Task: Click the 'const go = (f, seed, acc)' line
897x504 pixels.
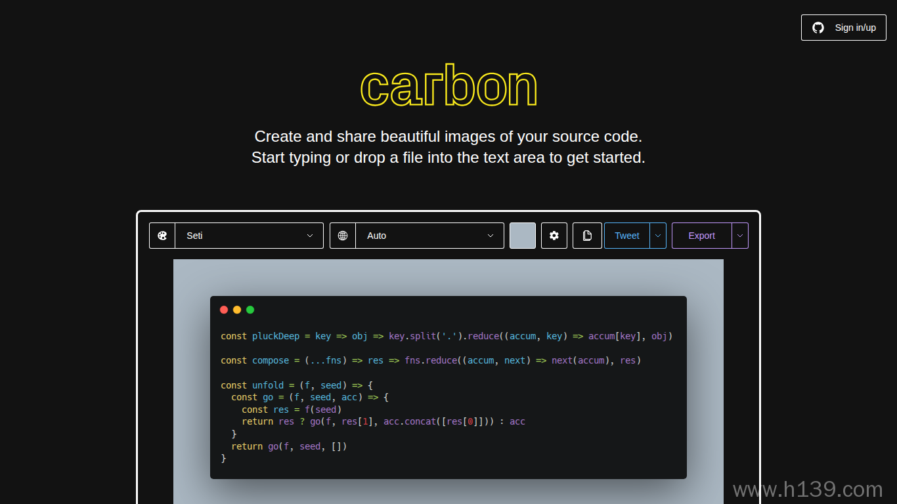Action: (x=310, y=397)
